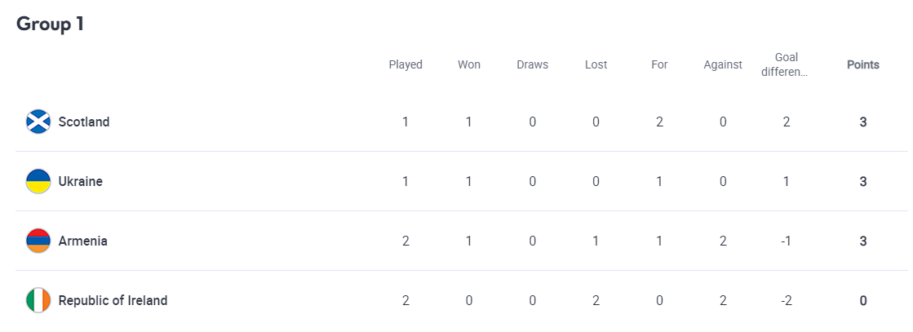Click the Draws column header
Viewport: 913px width, 332px height.
533,64
